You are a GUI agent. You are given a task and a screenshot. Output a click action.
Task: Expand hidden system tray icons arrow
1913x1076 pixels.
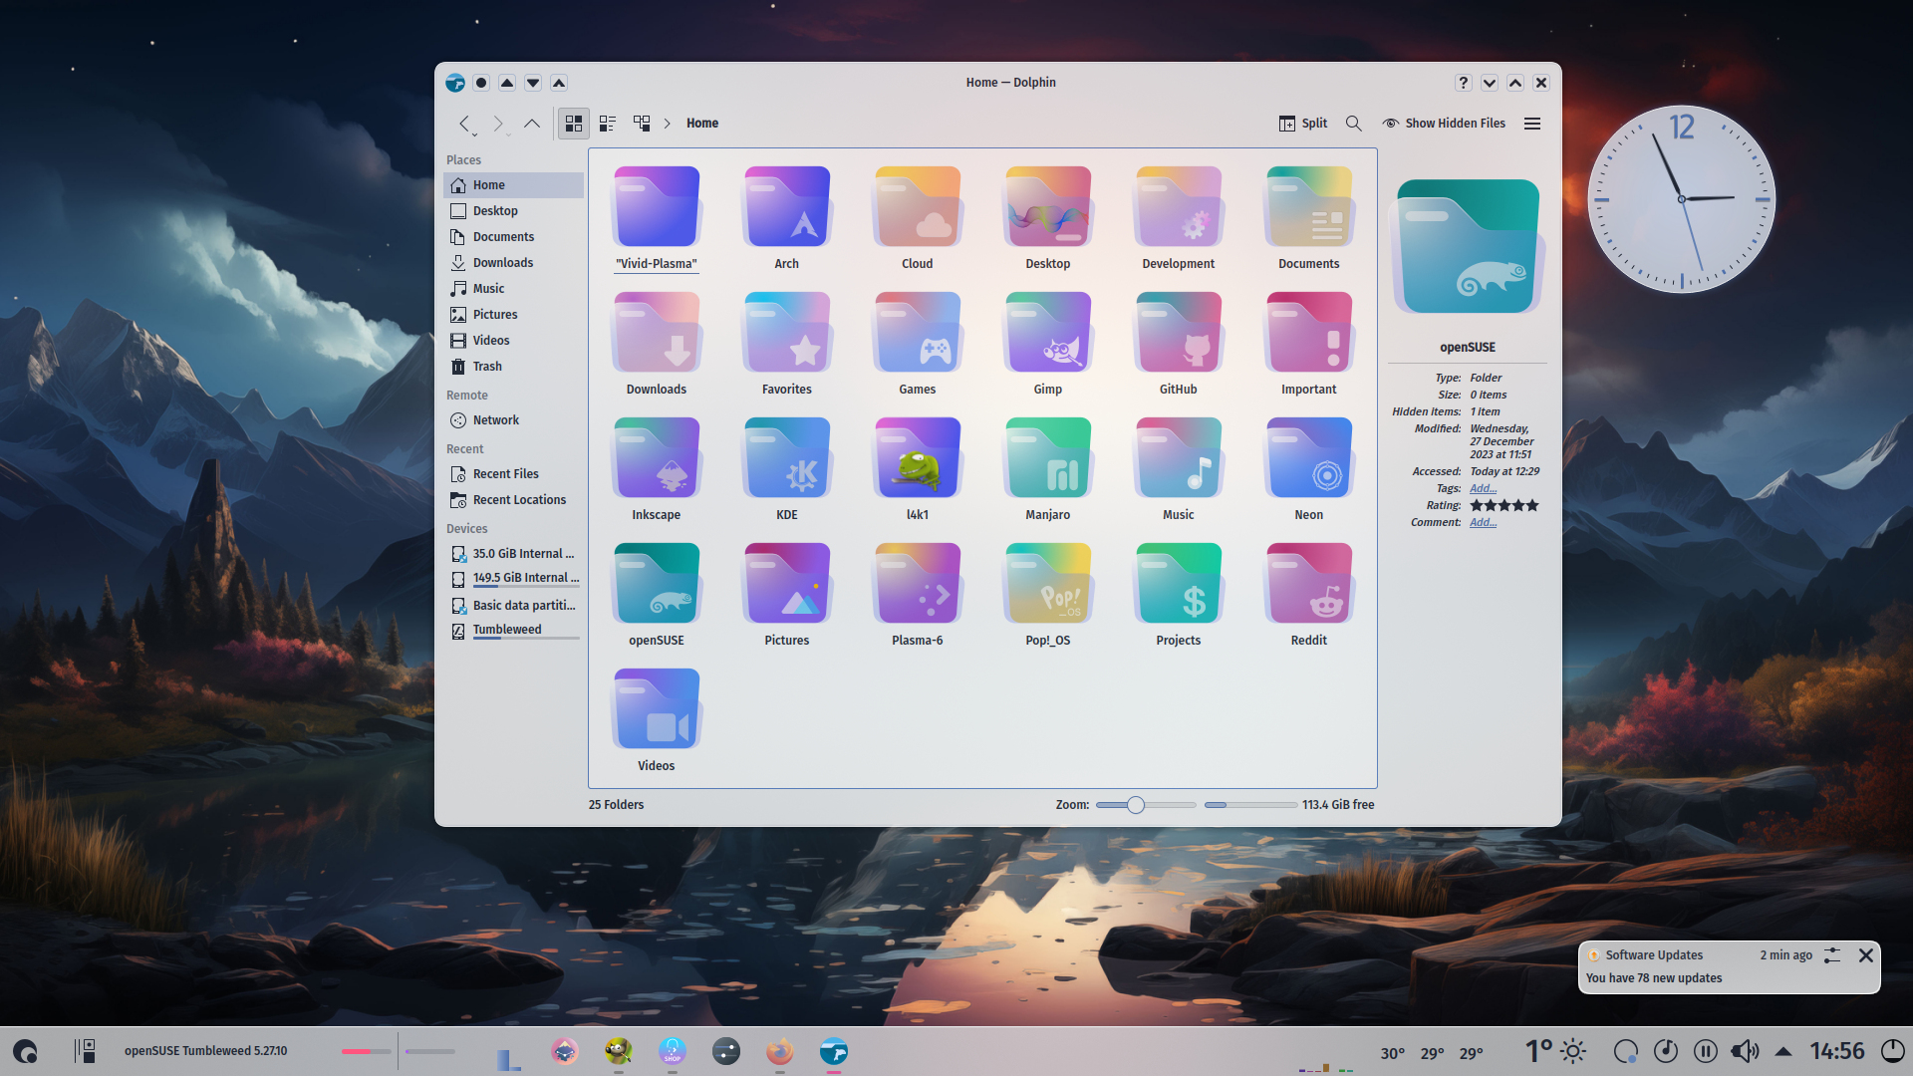(x=1783, y=1051)
